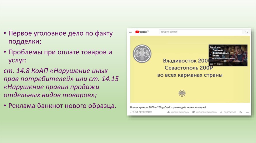The image size is (256, 143).
Task: Click text 'Владивосток 2000' in video
Action: [186, 61]
